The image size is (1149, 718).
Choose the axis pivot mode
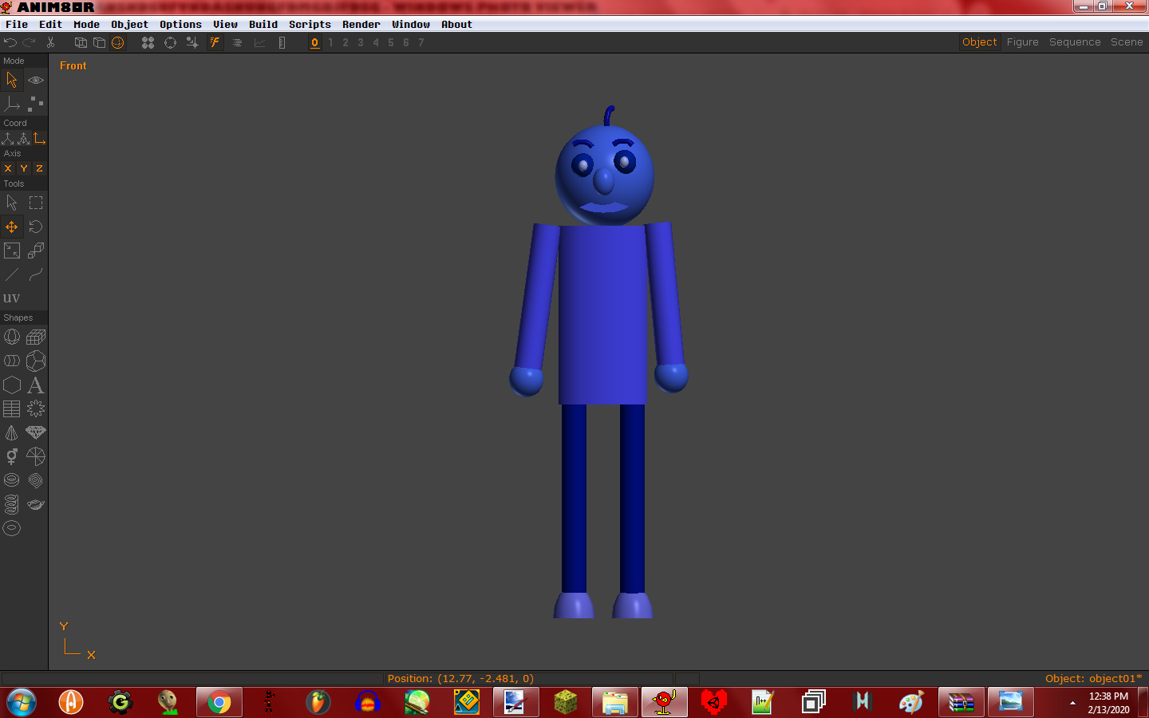point(12,104)
